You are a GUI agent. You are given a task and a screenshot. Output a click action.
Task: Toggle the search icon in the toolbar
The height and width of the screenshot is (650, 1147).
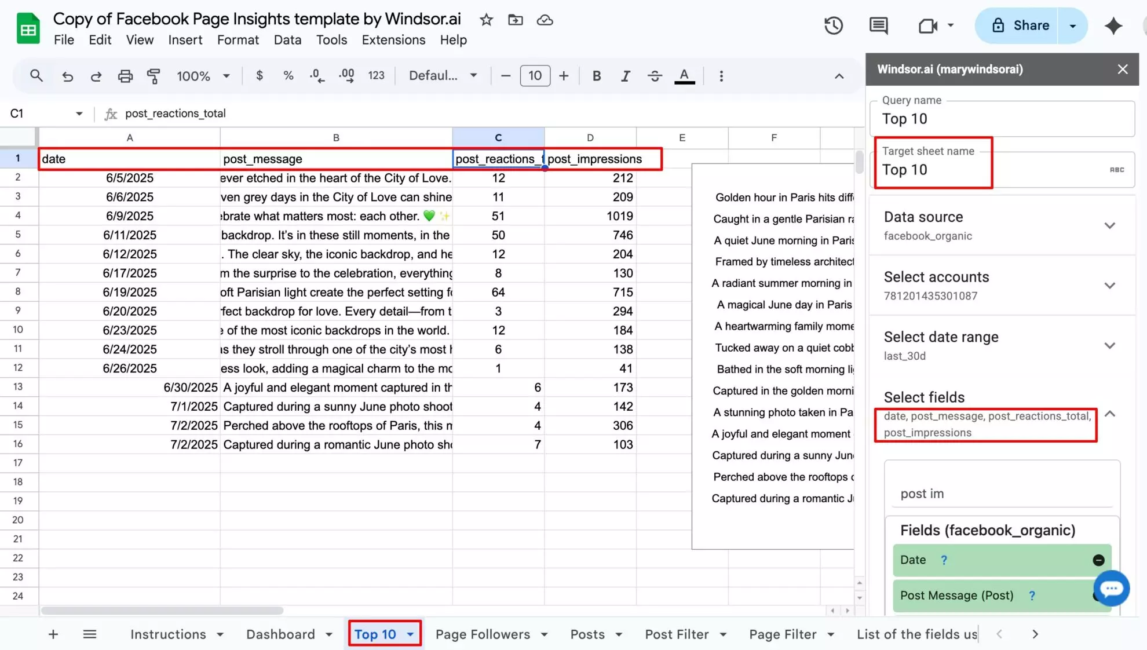36,75
